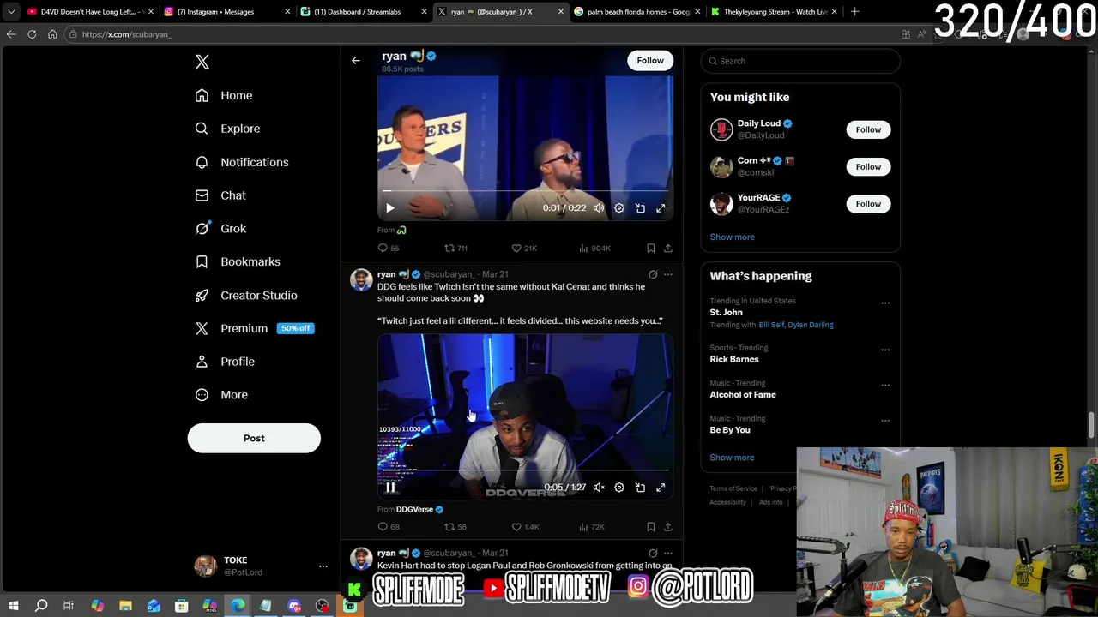The width and height of the screenshot is (1098, 617).
Task: Open Creator Studio
Action: 246,295
